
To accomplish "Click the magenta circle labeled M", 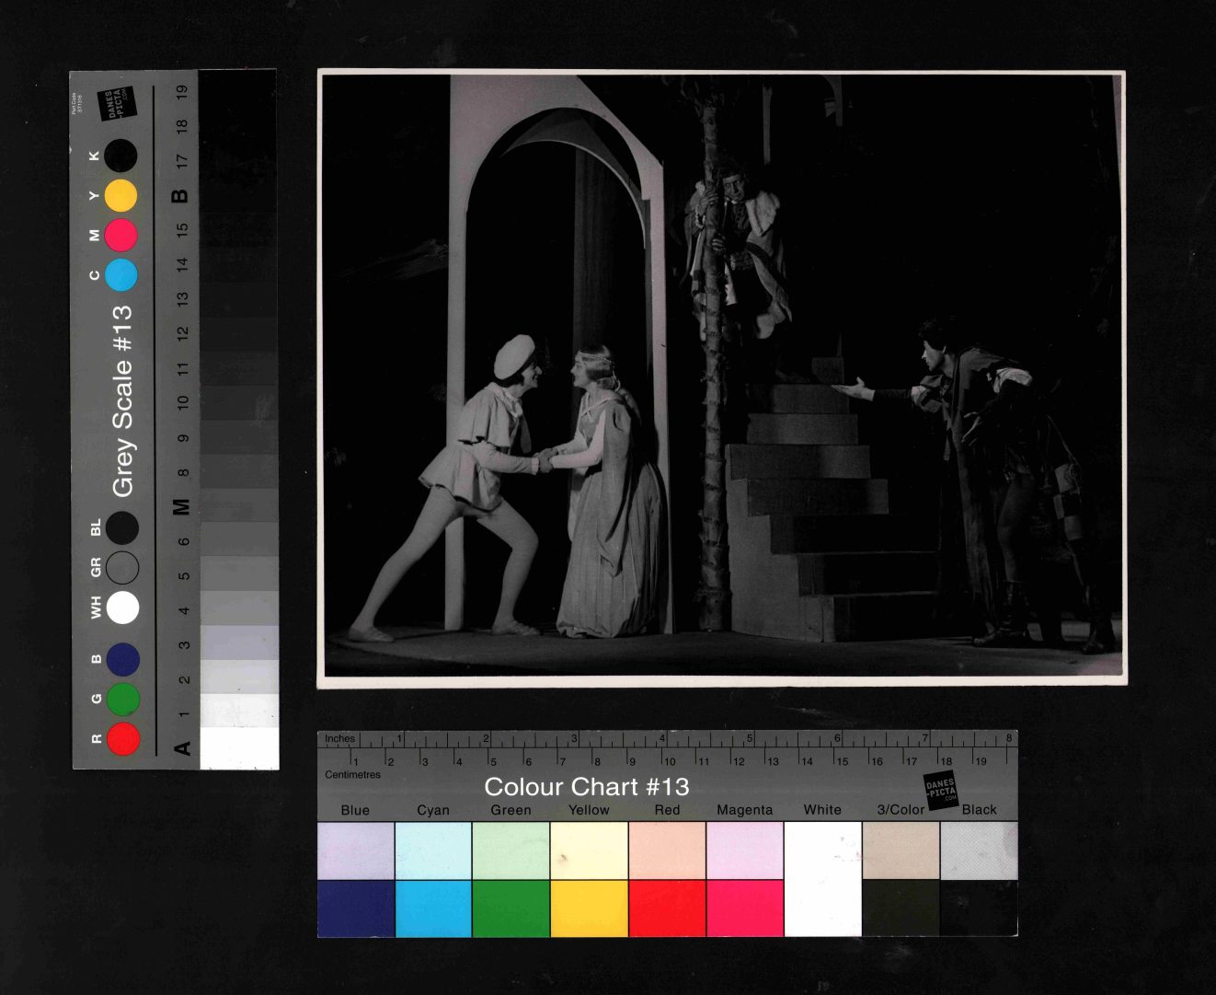I will pyautogui.click(x=120, y=235).
